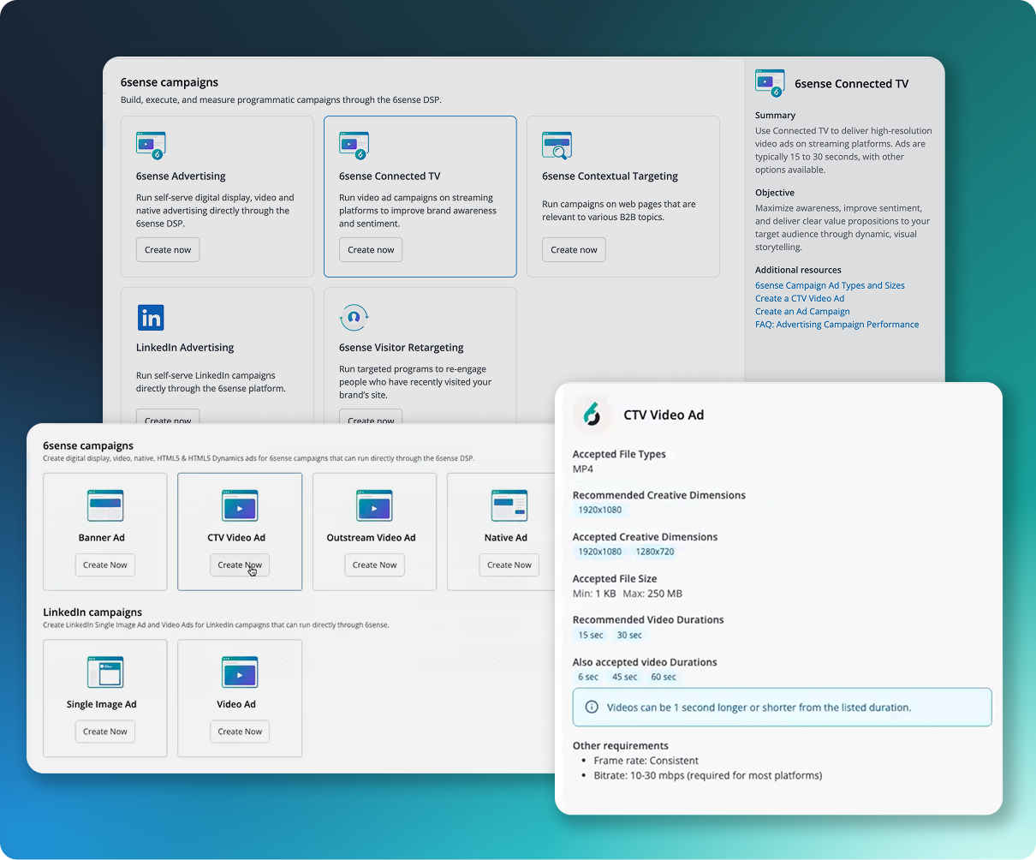Click the Min: 1 KB Max: 250 MB text
1036x860 pixels.
[628, 594]
